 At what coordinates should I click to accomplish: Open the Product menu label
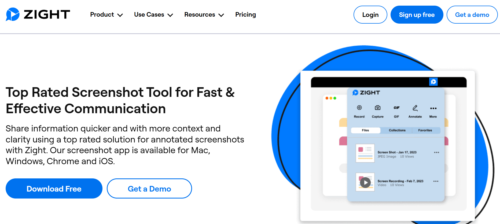tap(102, 14)
